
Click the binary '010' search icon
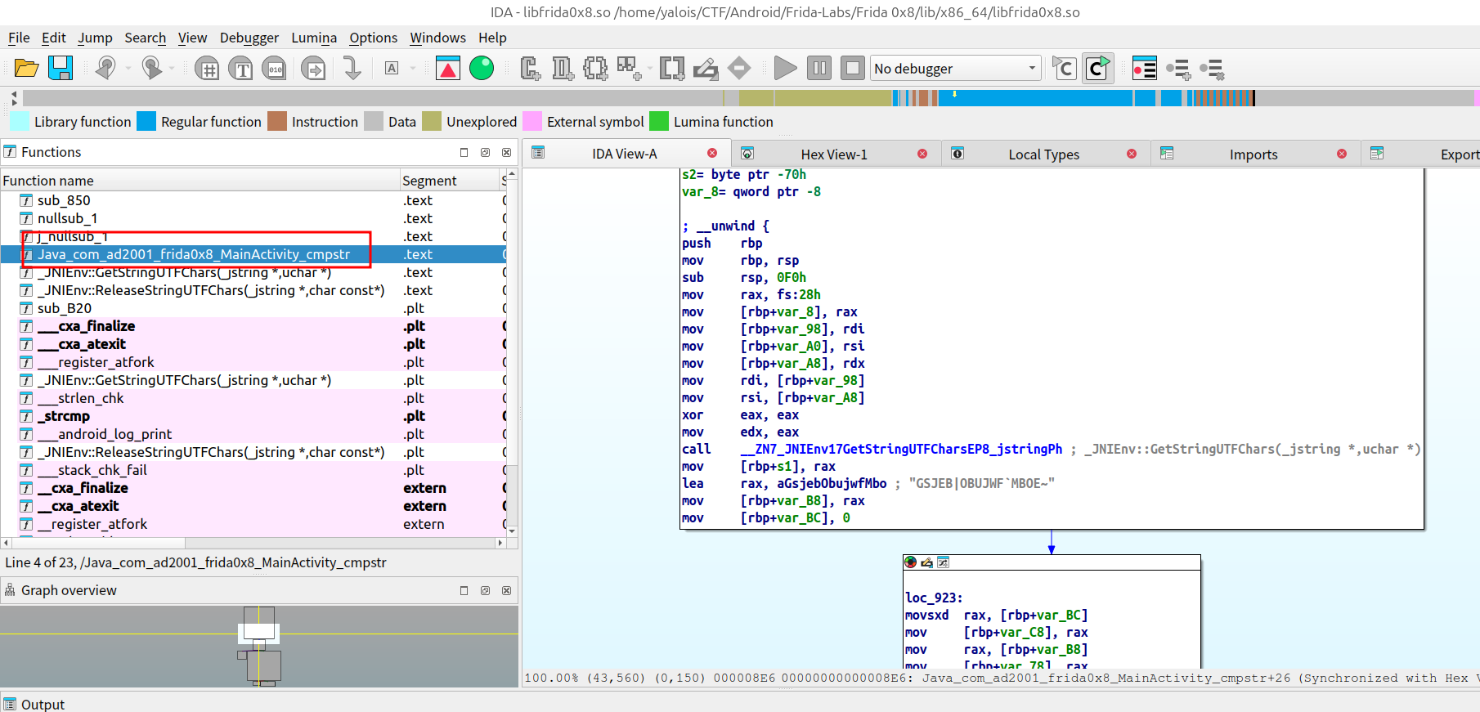pyautogui.click(x=276, y=69)
